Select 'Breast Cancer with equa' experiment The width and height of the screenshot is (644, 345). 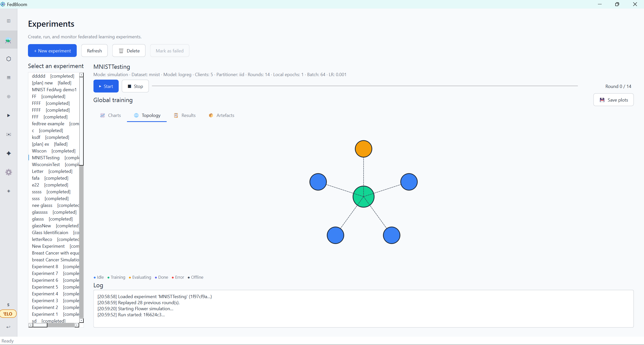click(x=54, y=253)
